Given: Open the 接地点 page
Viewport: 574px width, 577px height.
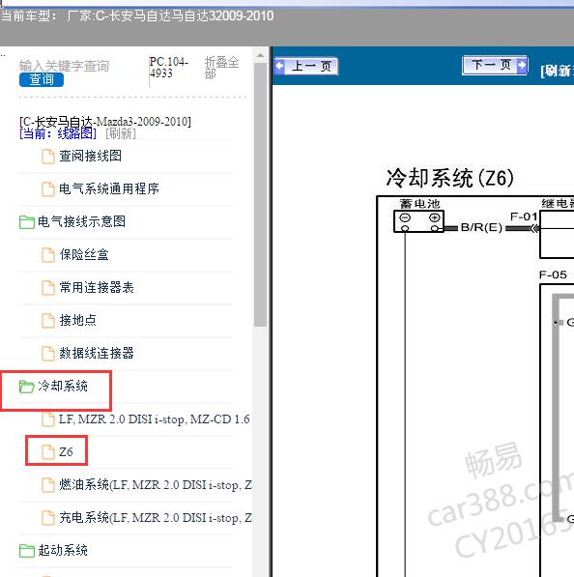Looking at the screenshot, I should (x=77, y=320).
